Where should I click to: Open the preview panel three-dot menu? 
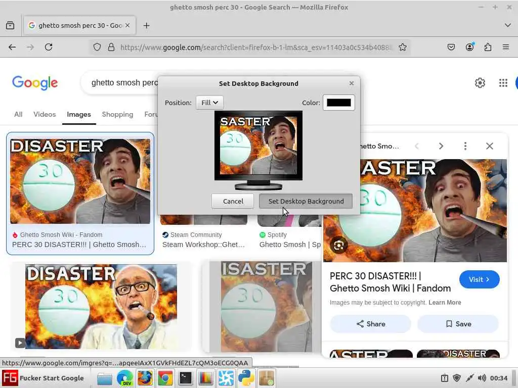tap(465, 146)
